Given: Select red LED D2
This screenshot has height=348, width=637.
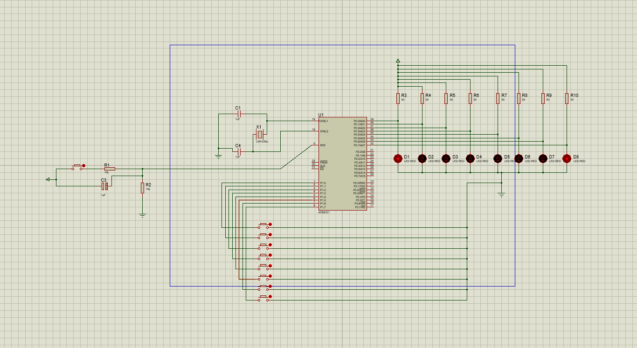Looking at the screenshot, I should click(422, 158).
